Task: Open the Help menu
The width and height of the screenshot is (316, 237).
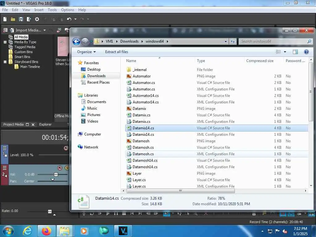Action: click(82, 10)
